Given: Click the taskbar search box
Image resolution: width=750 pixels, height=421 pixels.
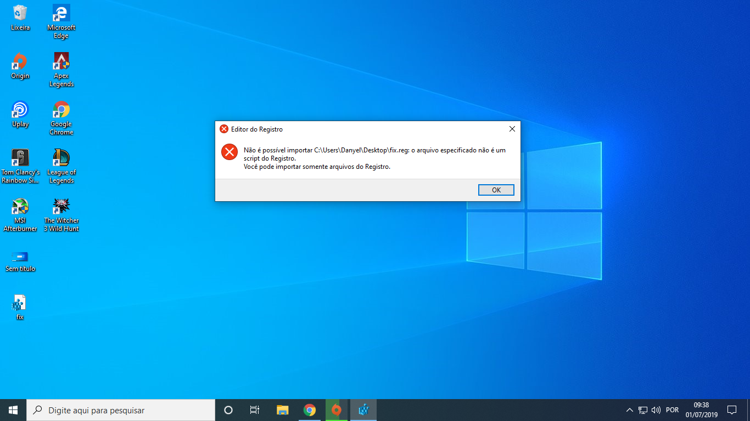Looking at the screenshot, I should click(121, 410).
